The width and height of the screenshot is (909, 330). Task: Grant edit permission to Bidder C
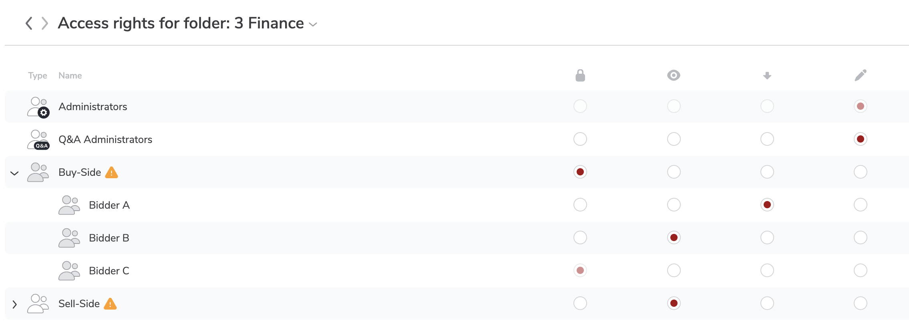[x=860, y=270]
